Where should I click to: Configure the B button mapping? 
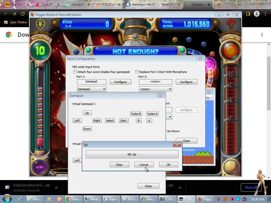click(x=139, y=121)
